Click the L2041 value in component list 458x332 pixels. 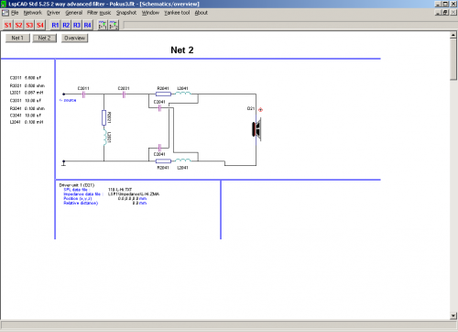(34, 122)
